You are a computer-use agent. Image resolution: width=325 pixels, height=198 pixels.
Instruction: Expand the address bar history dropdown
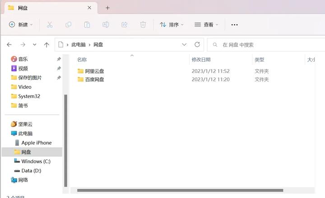(184, 45)
